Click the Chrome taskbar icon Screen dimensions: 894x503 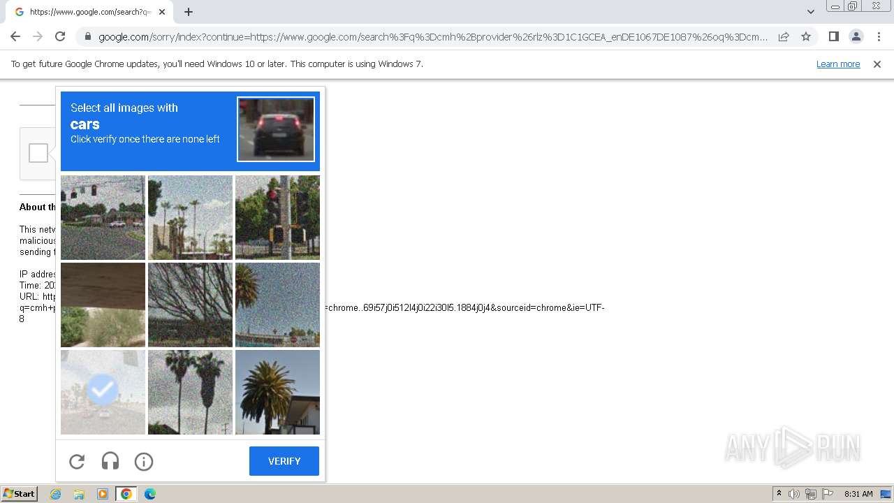(126, 494)
